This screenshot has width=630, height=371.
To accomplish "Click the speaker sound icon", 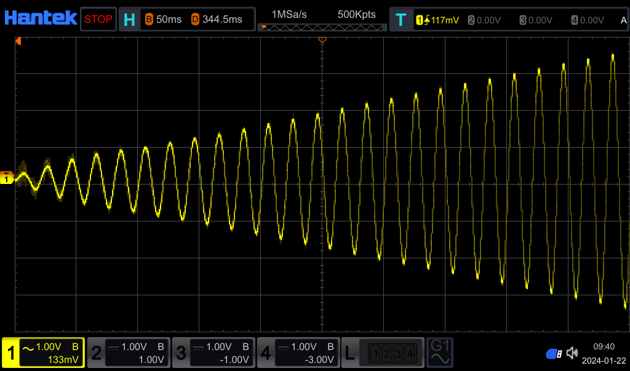I will (572, 353).
